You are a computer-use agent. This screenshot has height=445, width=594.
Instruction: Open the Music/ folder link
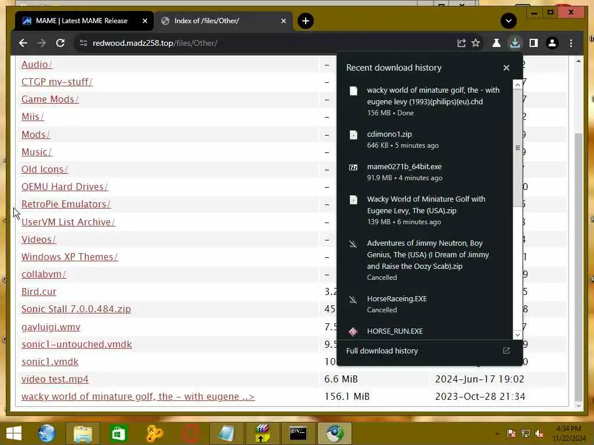(x=37, y=152)
